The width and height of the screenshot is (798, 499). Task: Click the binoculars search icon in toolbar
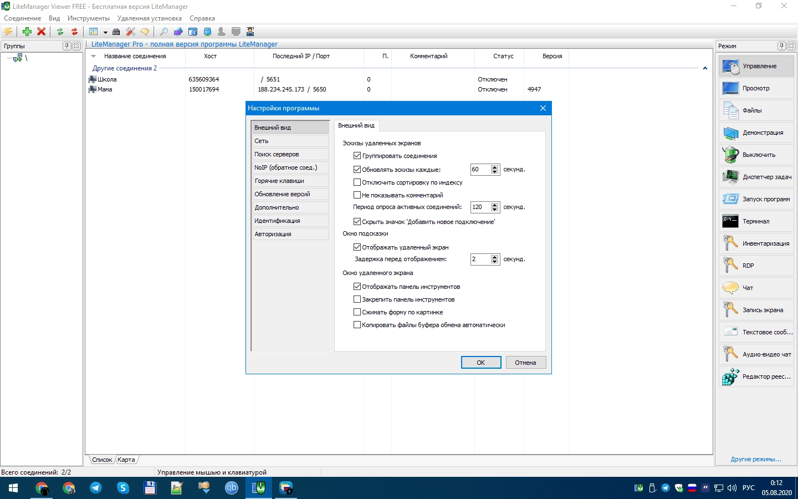116,32
